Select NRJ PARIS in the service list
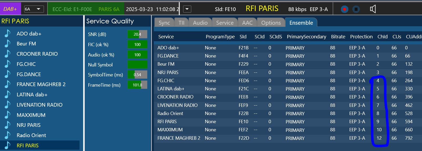Screen dimensions: 422x151 pos(29,125)
